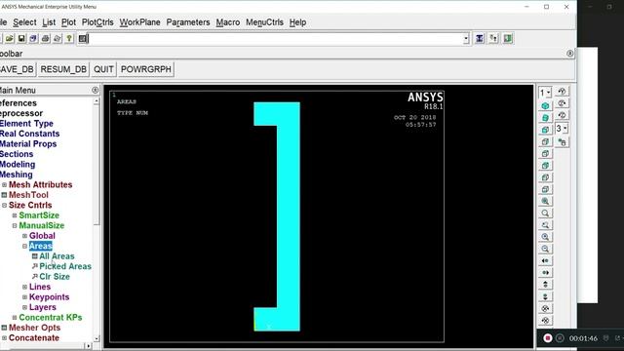Screen dimensions: 624x351
Task: Expand the Keypoints size node
Action: (24, 297)
